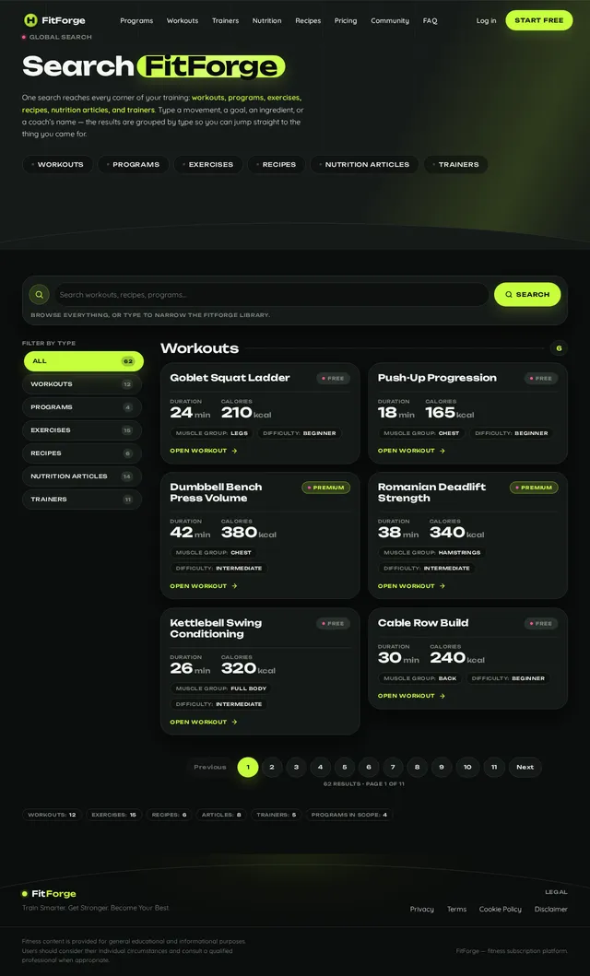Click the arrow on Romanian Deadlift Strength's Open Workout
Screen dimensions: 590x976
[442, 586]
